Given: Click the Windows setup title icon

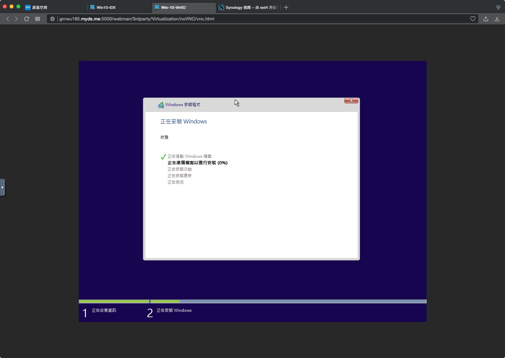Looking at the screenshot, I should click(x=161, y=105).
